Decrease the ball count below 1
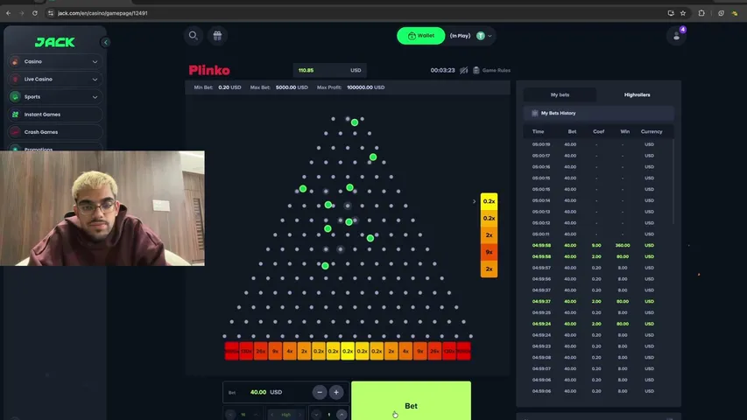This screenshot has height=420, width=747. coord(316,415)
